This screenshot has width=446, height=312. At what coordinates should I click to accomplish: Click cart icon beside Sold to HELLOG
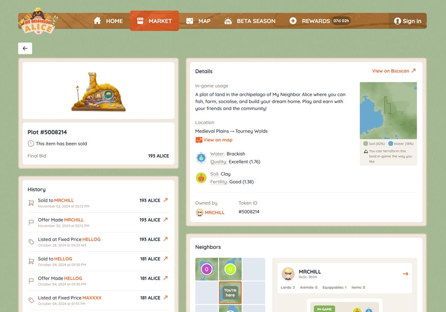(x=31, y=262)
